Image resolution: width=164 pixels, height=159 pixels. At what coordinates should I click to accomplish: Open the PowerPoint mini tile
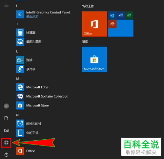pyautogui.click(x=112, y=24)
